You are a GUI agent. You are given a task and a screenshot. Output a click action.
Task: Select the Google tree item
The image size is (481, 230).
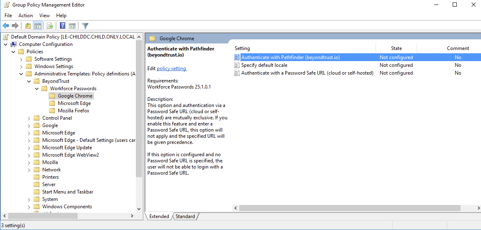(x=50, y=125)
